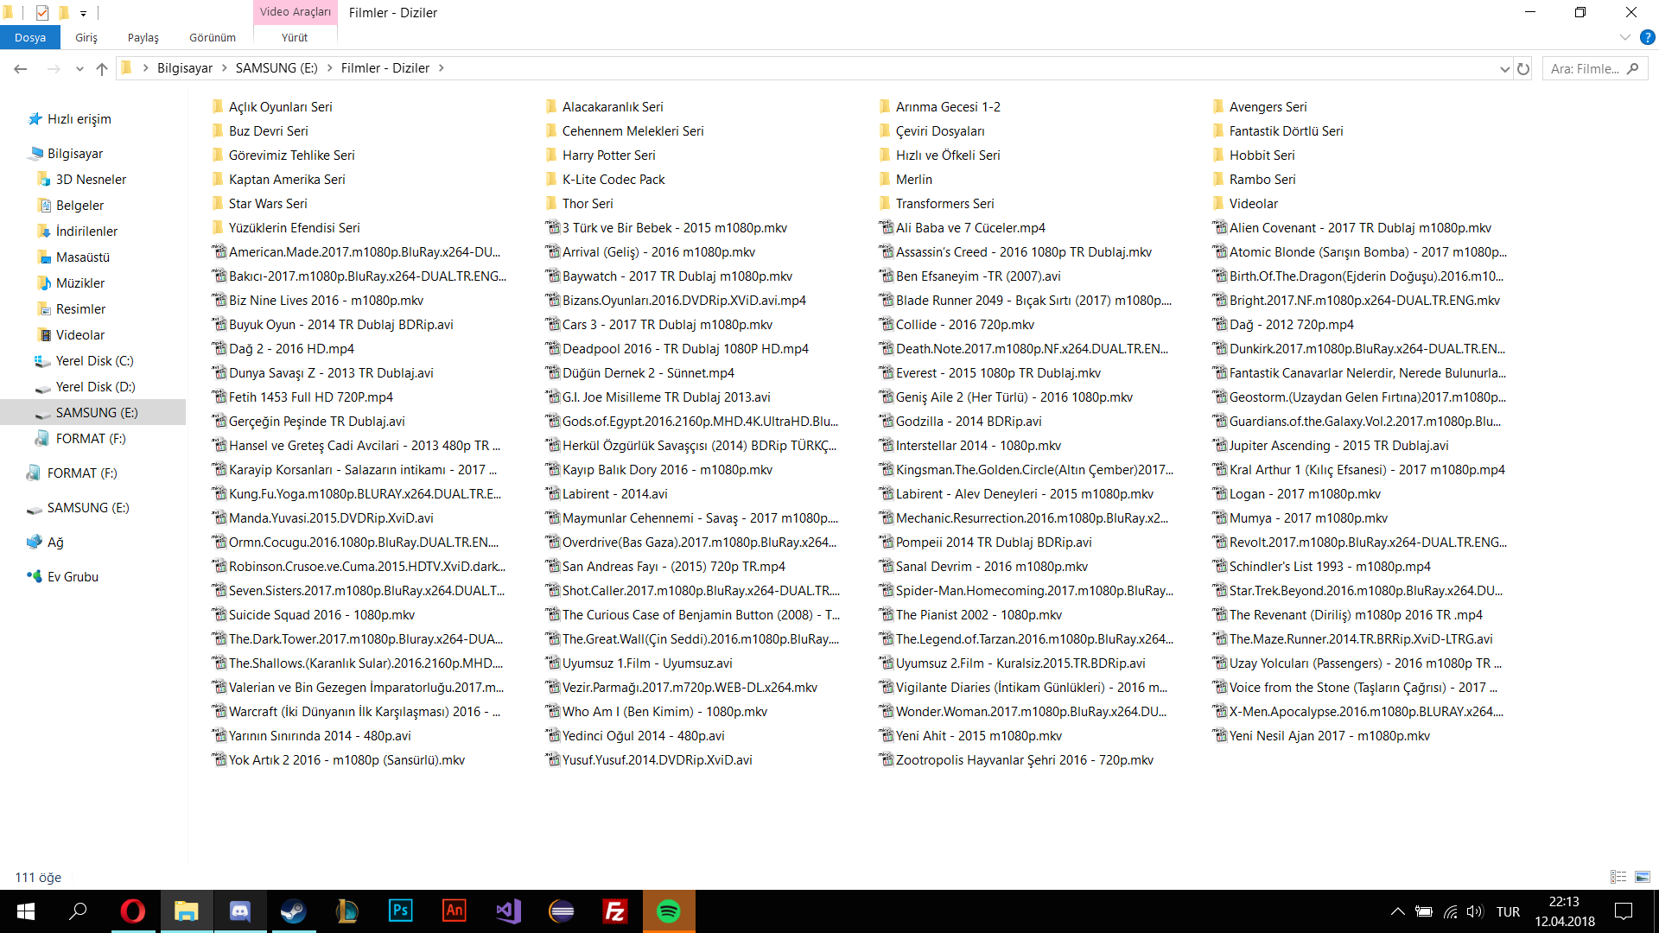Viewport: 1659px width, 933px height.
Task: Open League of Legends taskbar icon
Action: point(346,911)
